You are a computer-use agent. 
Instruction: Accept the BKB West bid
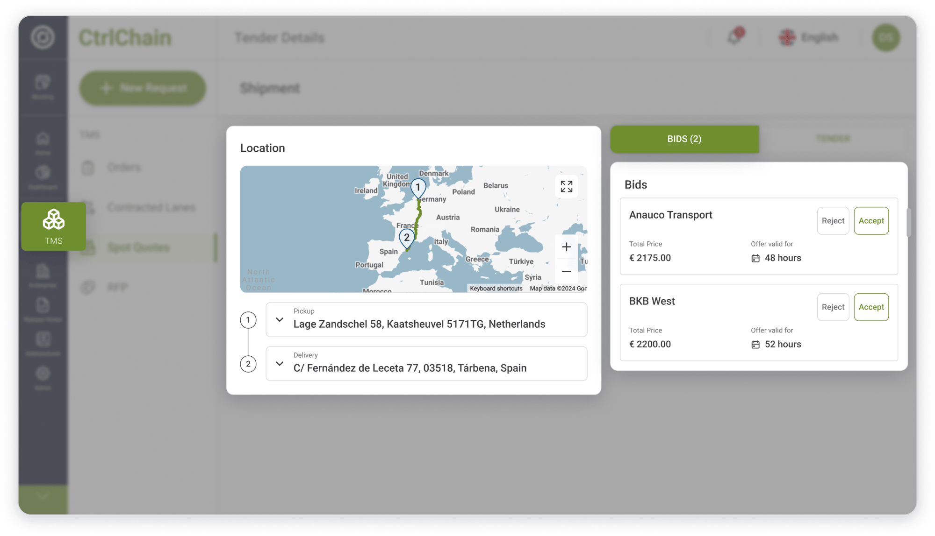pos(871,307)
